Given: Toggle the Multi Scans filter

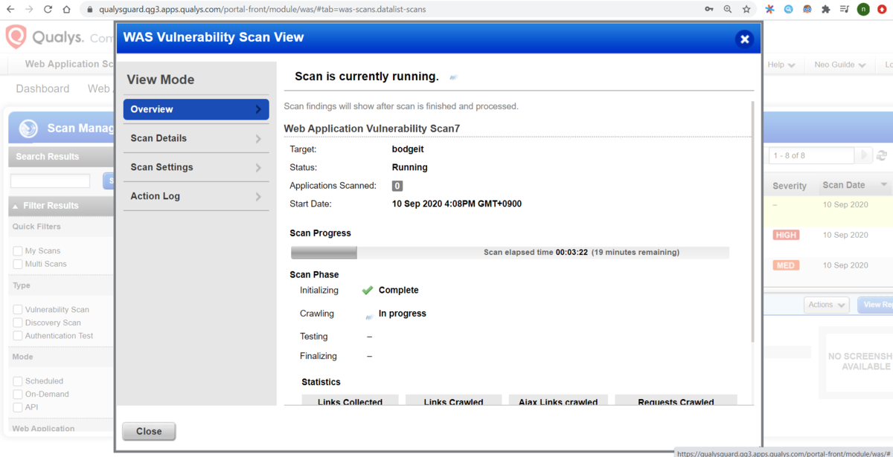Looking at the screenshot, I should coord(18,265).
